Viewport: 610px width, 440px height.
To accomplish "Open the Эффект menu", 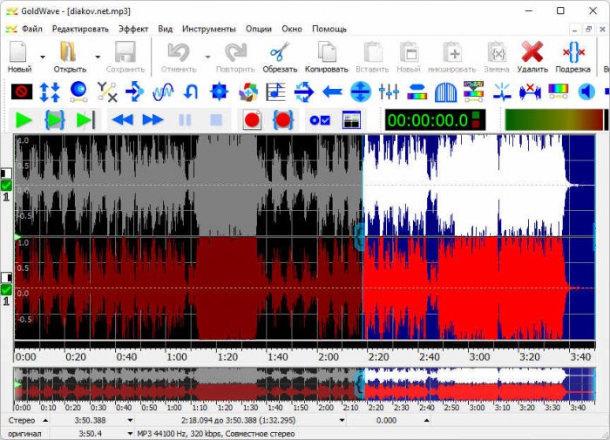I will 133,28.
